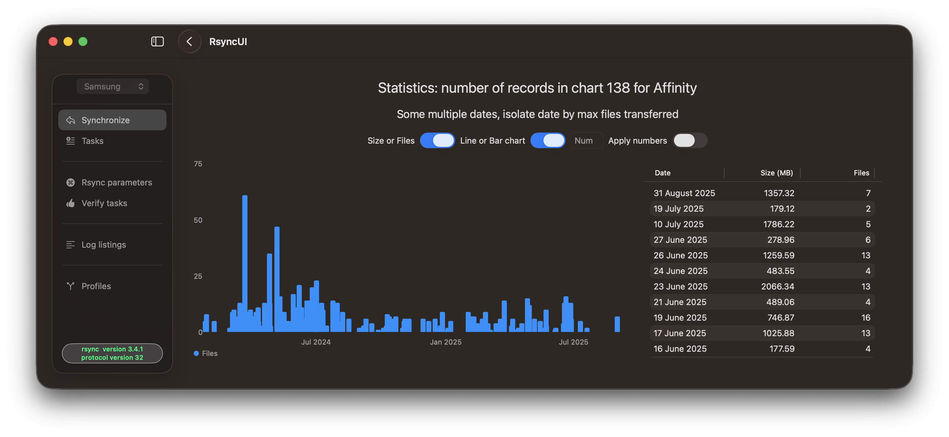Click the Verify tasks thumbs-up icon
The image size is (949, 437).
pyautogui.click(x=70, y=203)
